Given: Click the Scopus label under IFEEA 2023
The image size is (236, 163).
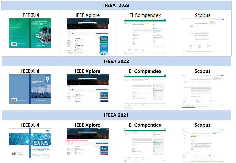Looking at the screenshot, I should [x=202, y=15].
